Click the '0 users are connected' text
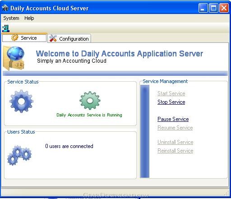This screenshot has height=199, width=231. 69,146
